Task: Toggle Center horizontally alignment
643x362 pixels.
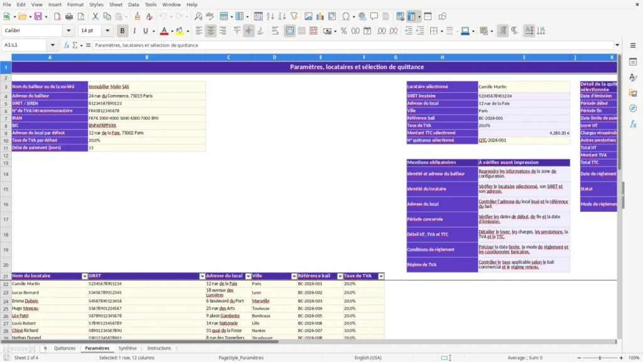Action: tap(211, 31)
